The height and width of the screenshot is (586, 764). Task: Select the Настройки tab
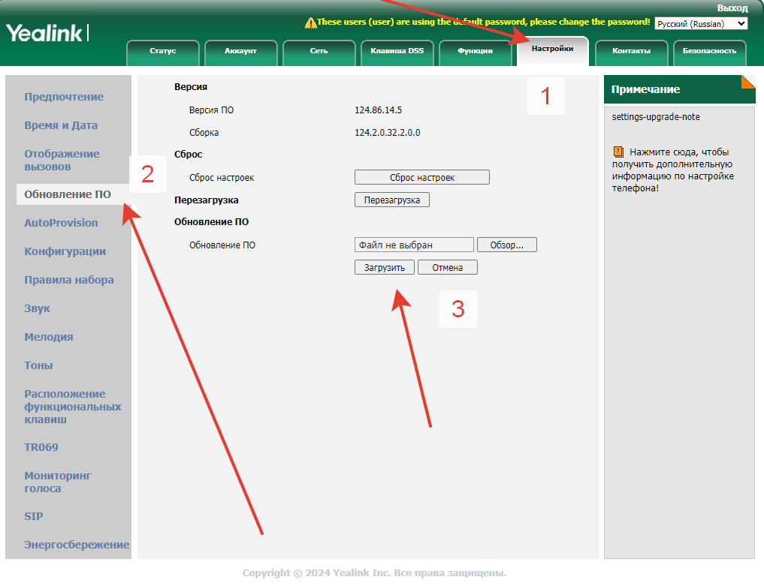(x=553, y=50)
